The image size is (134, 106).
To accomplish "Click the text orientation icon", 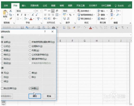I will coord(54,19).
